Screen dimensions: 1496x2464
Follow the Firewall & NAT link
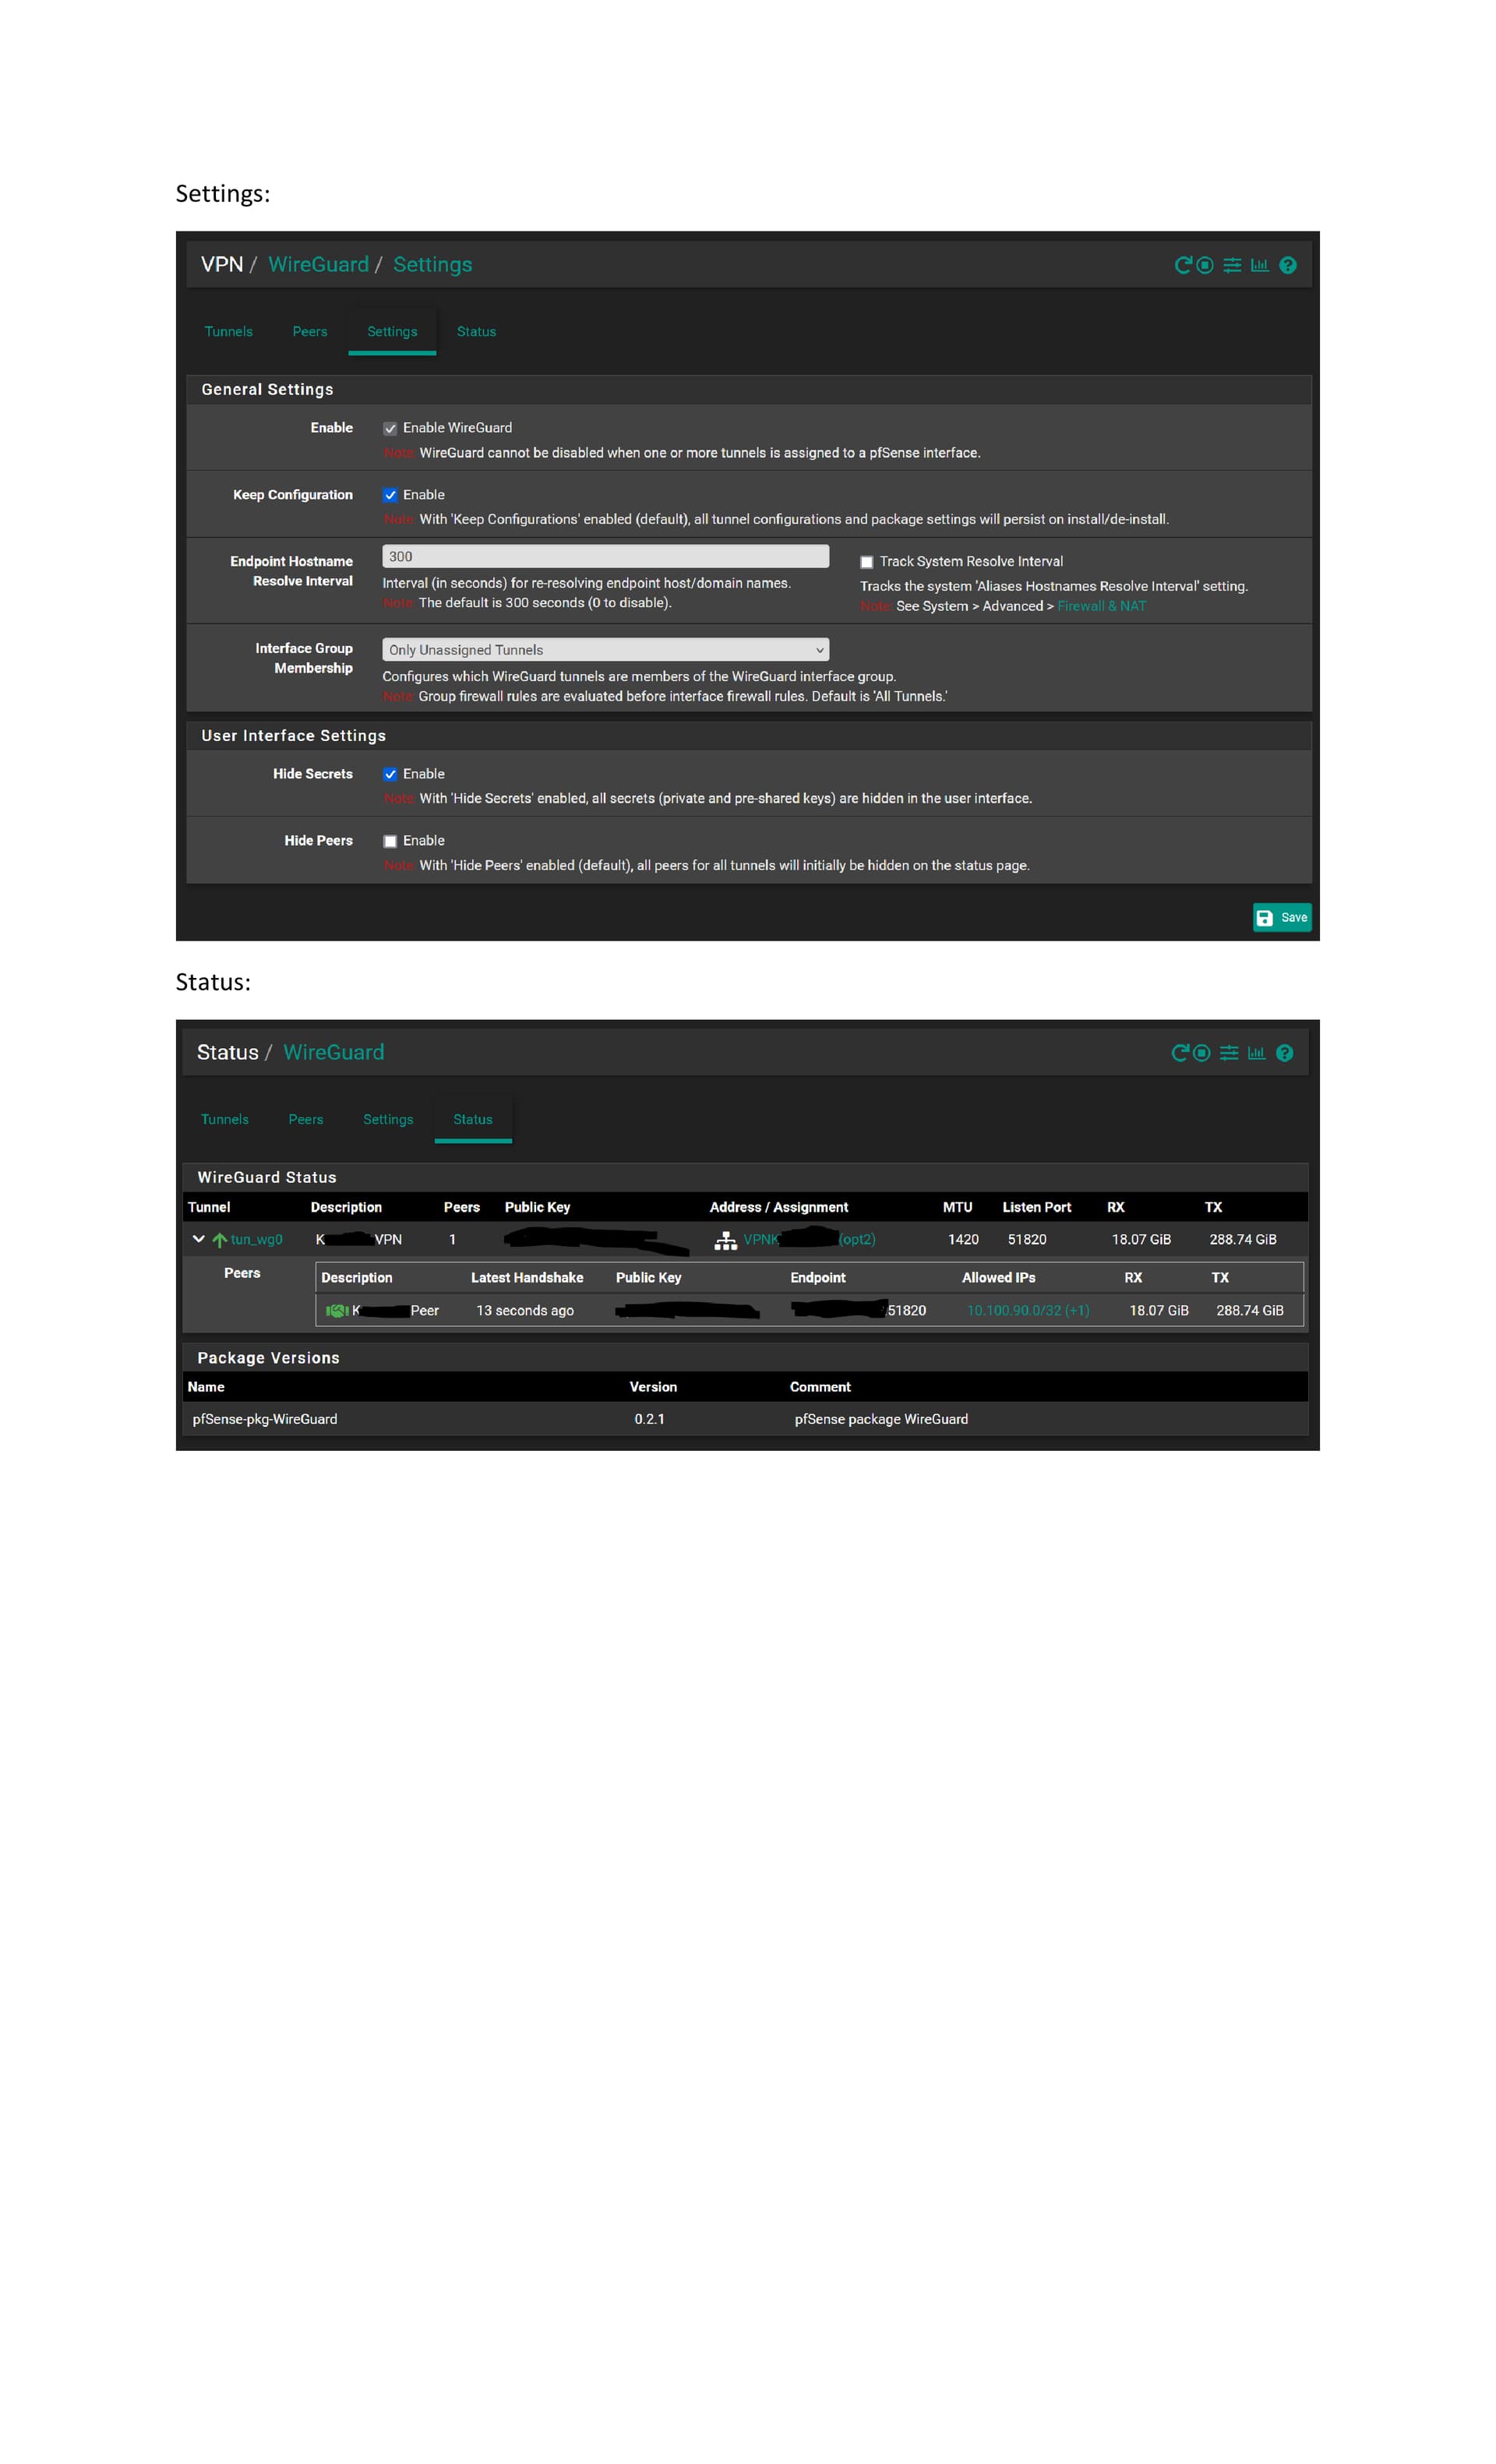coord(1102,606)
